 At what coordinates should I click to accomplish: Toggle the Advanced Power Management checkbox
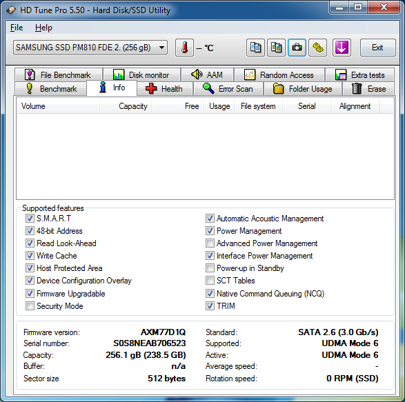[x=210, y=243]
